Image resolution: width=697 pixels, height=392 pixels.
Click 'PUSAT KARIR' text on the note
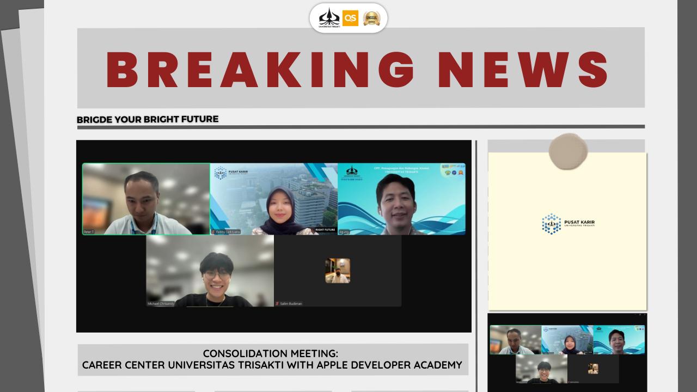pyautogui.click(x=580, y=222)
